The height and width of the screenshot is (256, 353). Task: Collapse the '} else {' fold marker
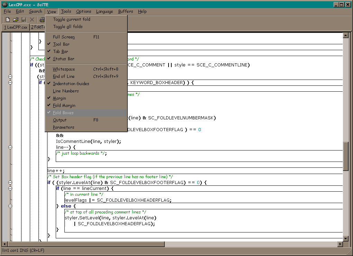coord(10,206)
